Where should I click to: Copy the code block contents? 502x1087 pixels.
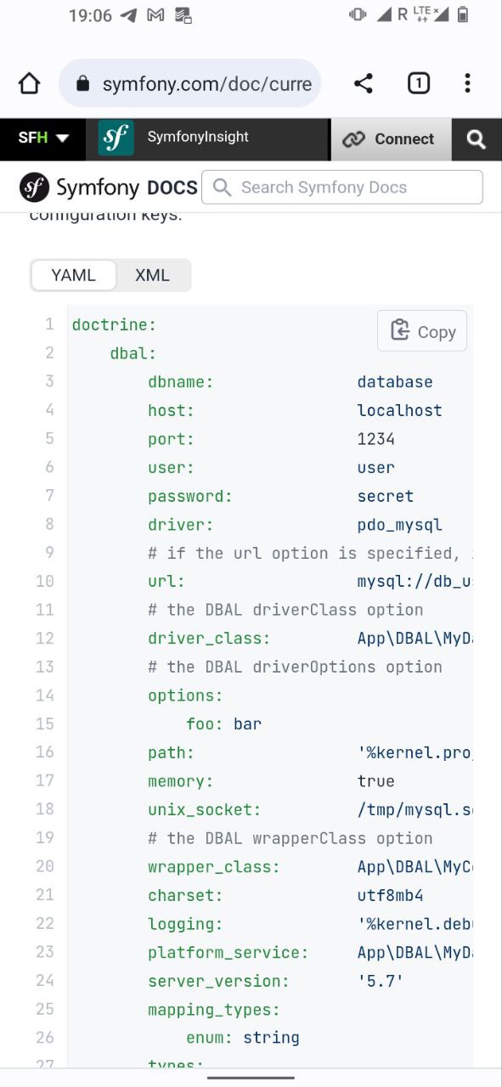coord(422,331)
